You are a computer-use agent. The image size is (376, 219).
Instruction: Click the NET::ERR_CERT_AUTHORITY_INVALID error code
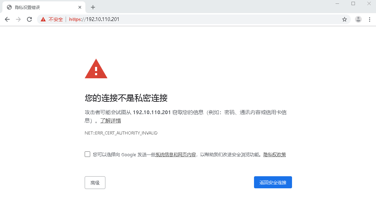click(121, 133)
